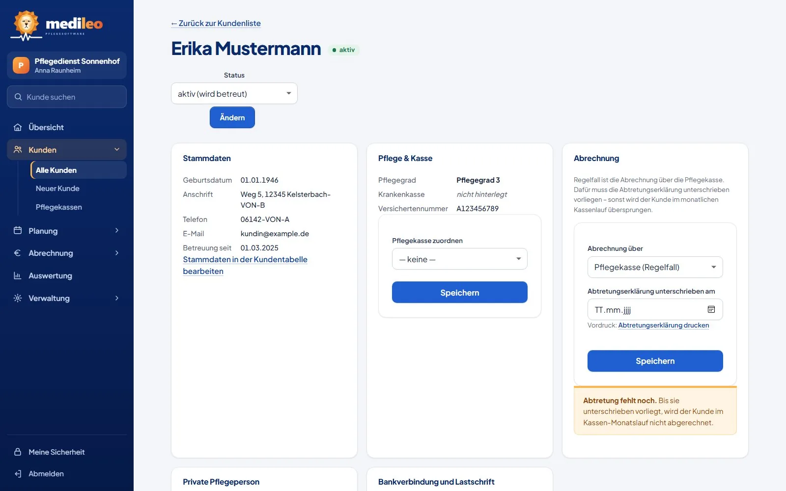Click Abmelden to log out
786x491 pixels.
pos(67,473)
